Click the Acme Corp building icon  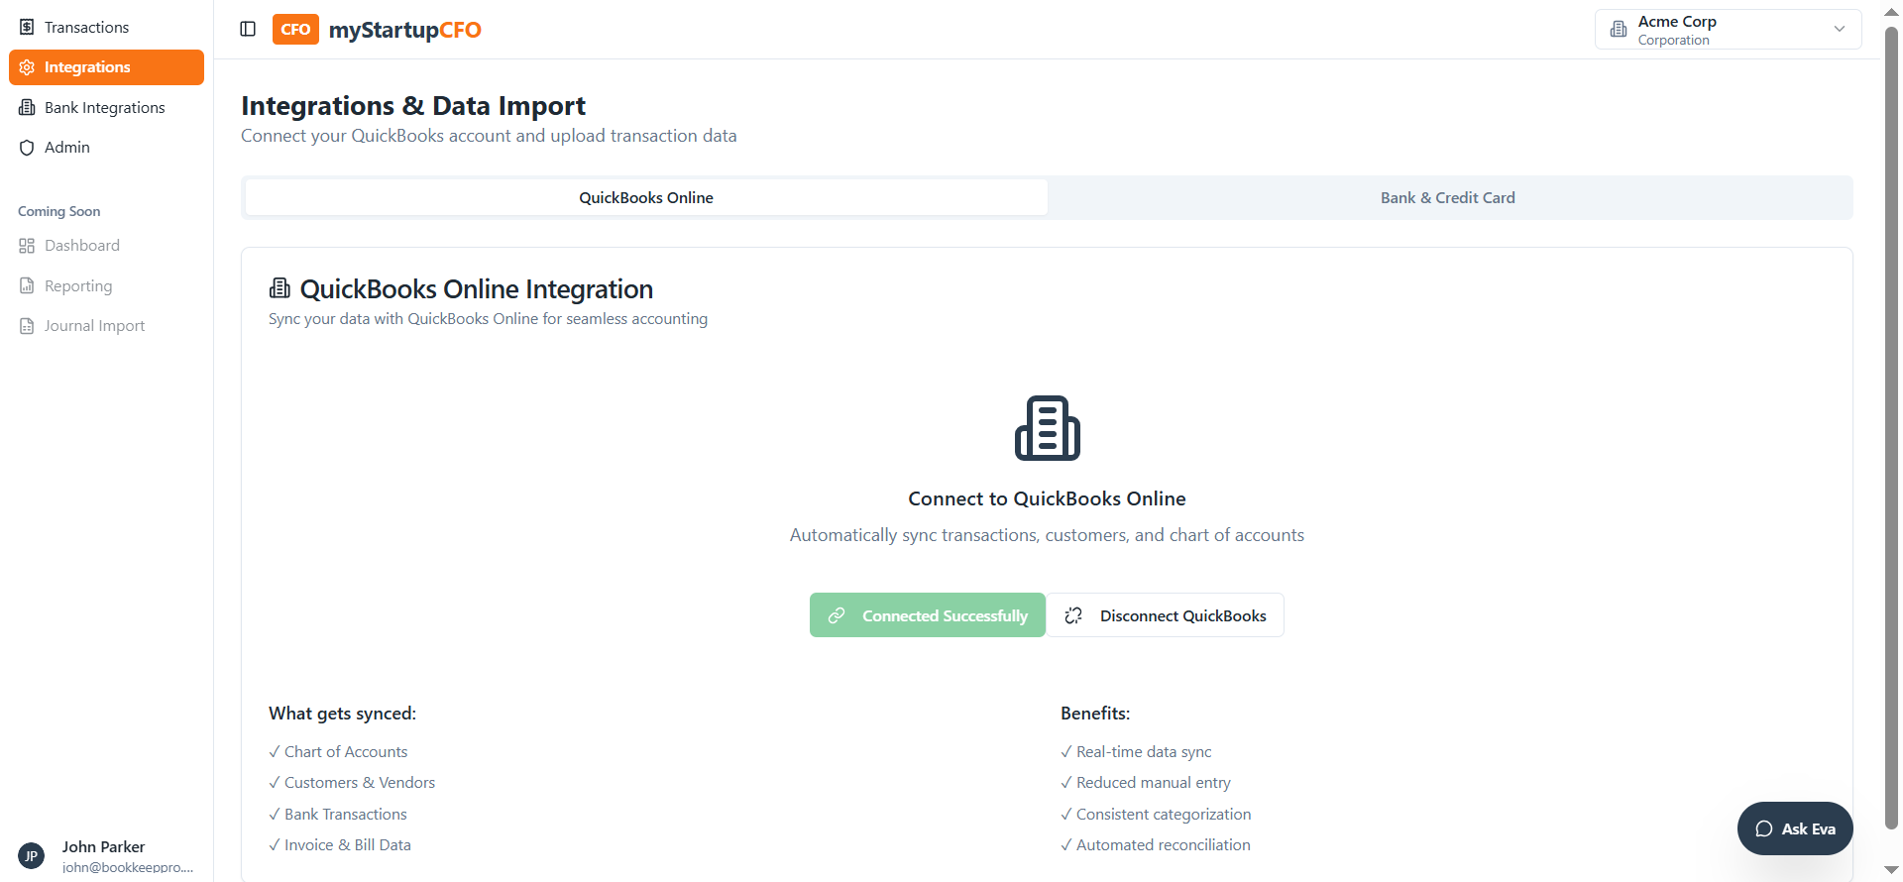pyautogui.click(x=1619, y=29)
